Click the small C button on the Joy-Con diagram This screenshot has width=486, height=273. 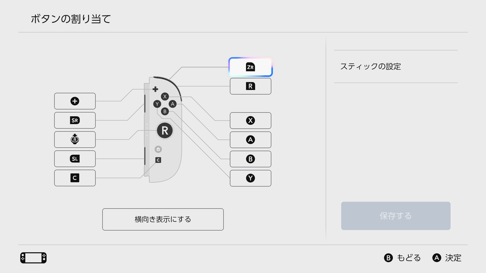[158, 160]
